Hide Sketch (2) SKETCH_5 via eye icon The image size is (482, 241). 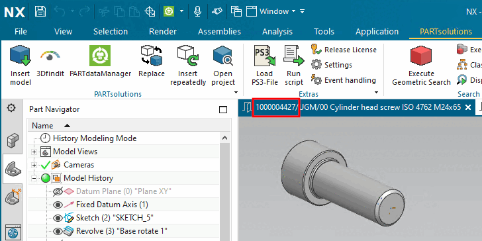pos(58,218)
